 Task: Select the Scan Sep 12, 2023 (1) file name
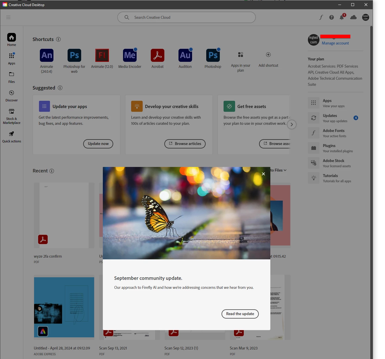[181, 348]
